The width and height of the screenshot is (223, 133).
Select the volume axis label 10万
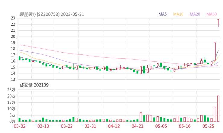point(11,109)
